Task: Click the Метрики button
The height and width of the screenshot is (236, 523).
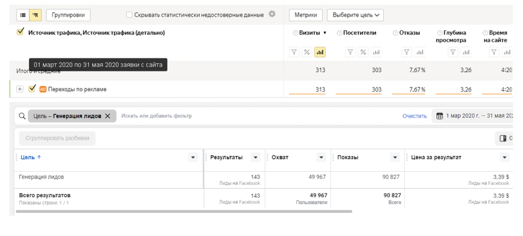Action: coord(306,15)
